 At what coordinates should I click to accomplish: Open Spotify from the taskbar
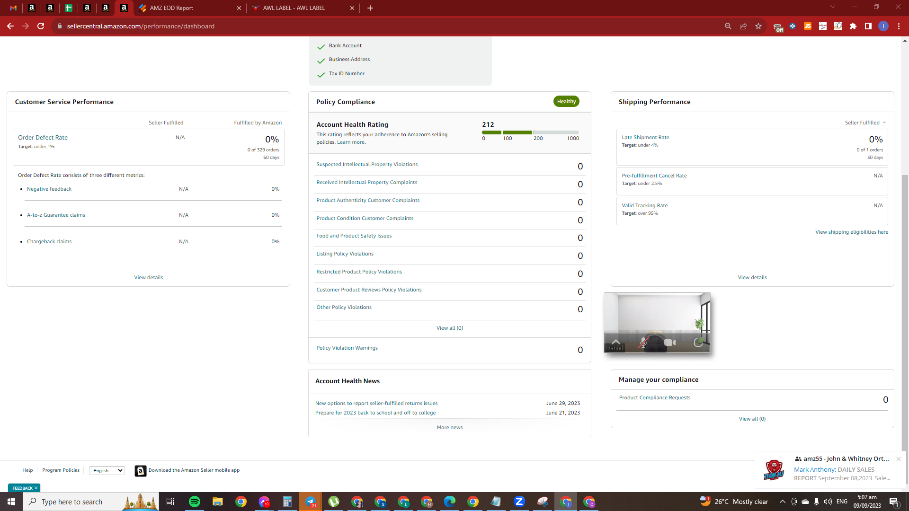[195, 502]
